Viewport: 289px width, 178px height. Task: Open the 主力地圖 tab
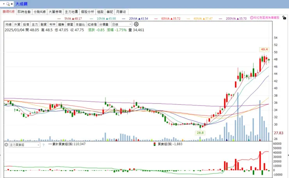coord(71,12)
